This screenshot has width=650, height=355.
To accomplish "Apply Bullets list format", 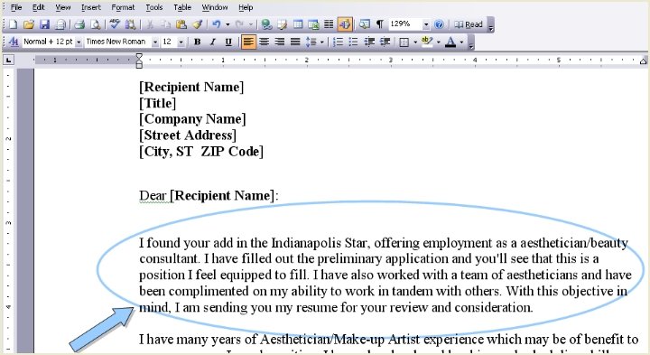I will [353, 42].
